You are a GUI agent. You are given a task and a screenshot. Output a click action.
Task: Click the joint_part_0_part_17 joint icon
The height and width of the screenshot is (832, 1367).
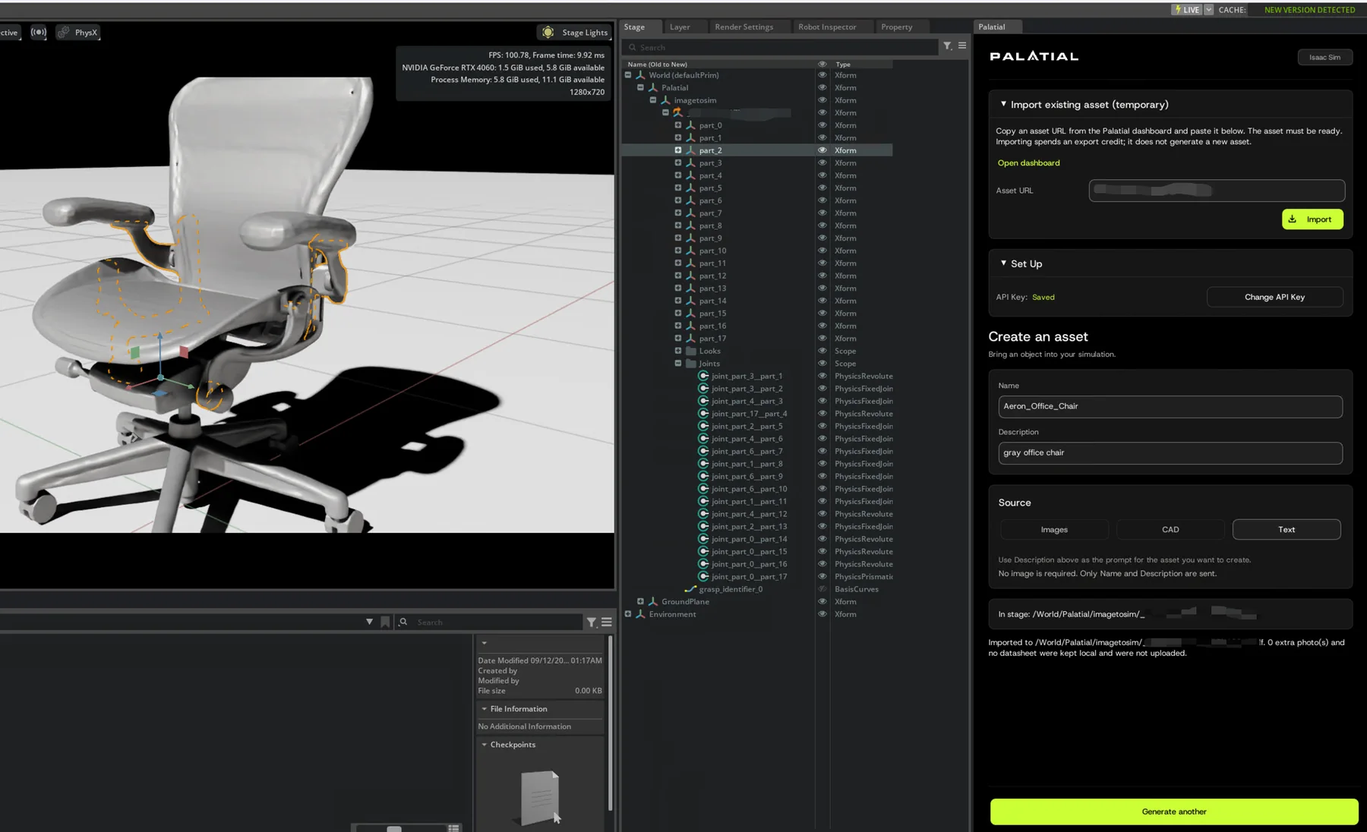click(x=703, y=577)
